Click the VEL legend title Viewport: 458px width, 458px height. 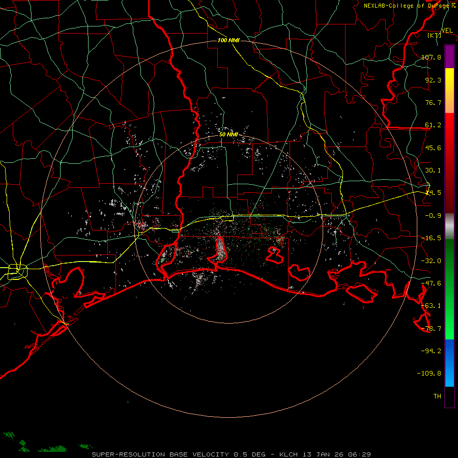coord(447,31)
